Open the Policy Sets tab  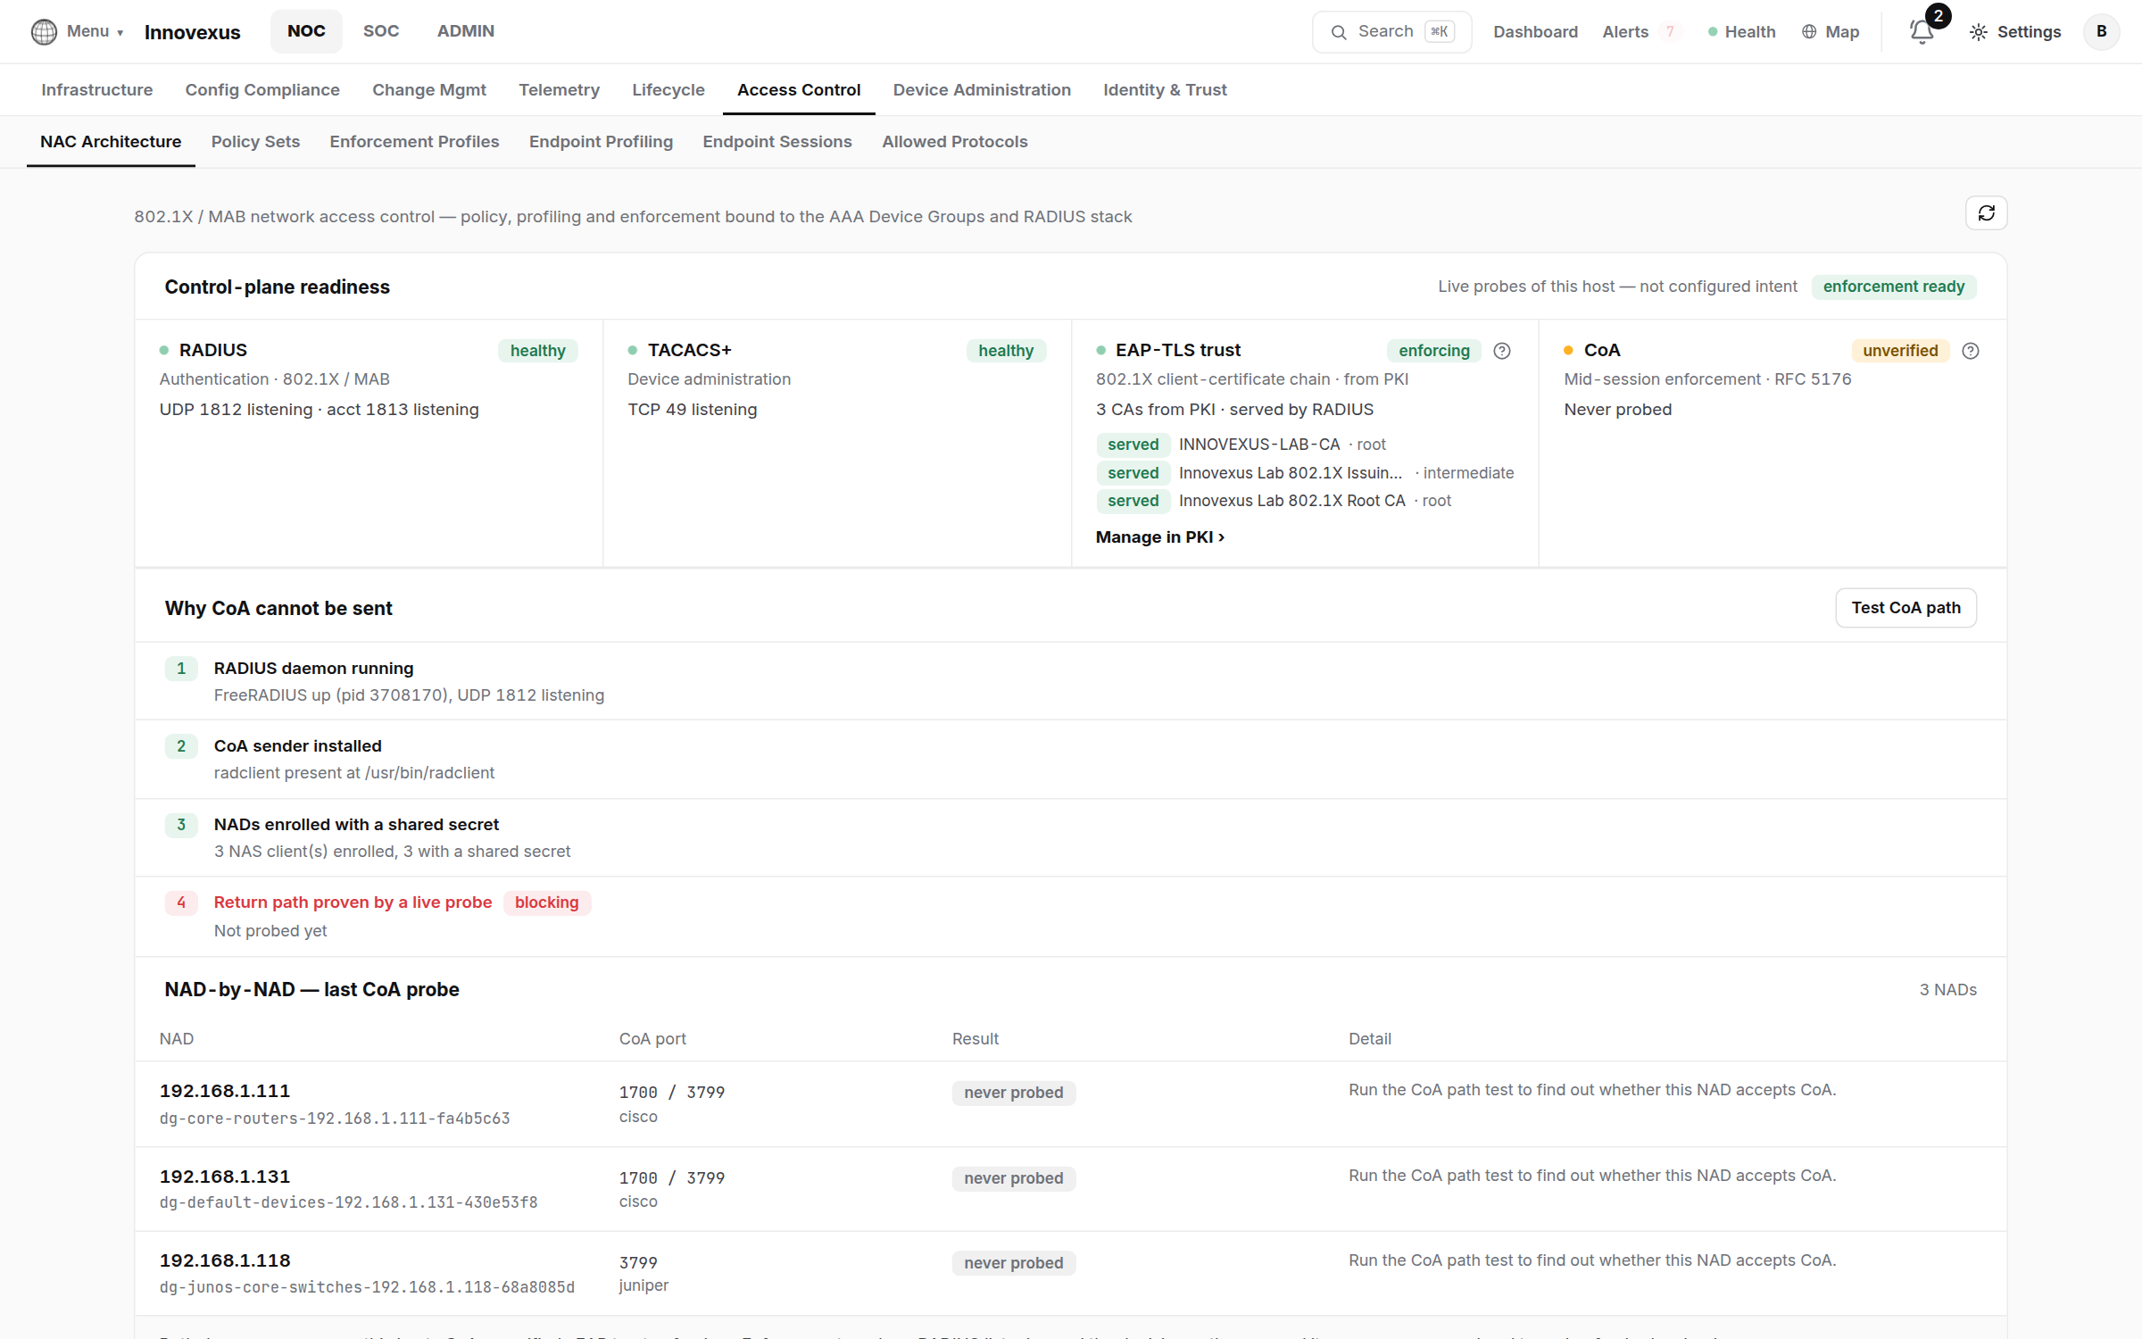pyautogui.click(x=255, y=142)
